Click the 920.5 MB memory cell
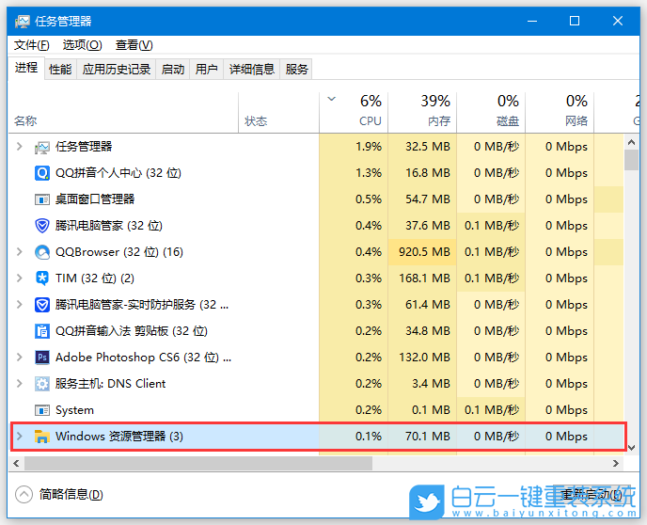This screenshot has width=647, height=525. (x=422, y=252)
